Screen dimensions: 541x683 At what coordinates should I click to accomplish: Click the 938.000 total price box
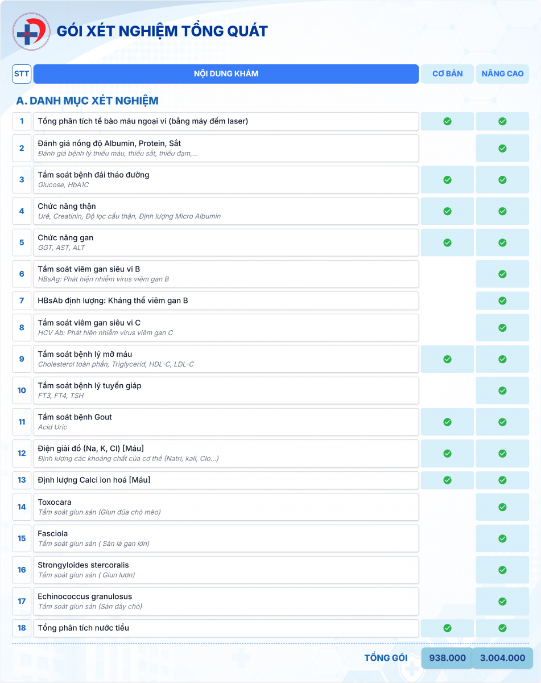447,658
